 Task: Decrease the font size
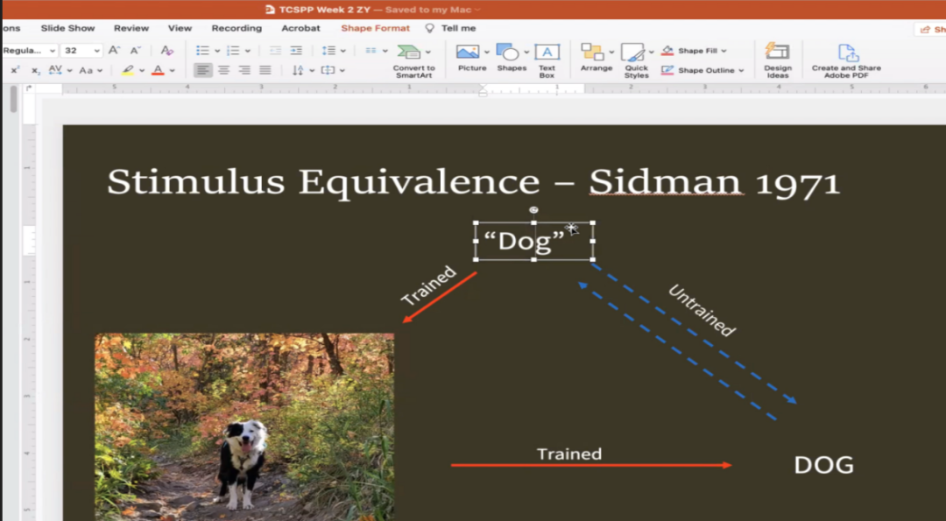click(135, 51)
